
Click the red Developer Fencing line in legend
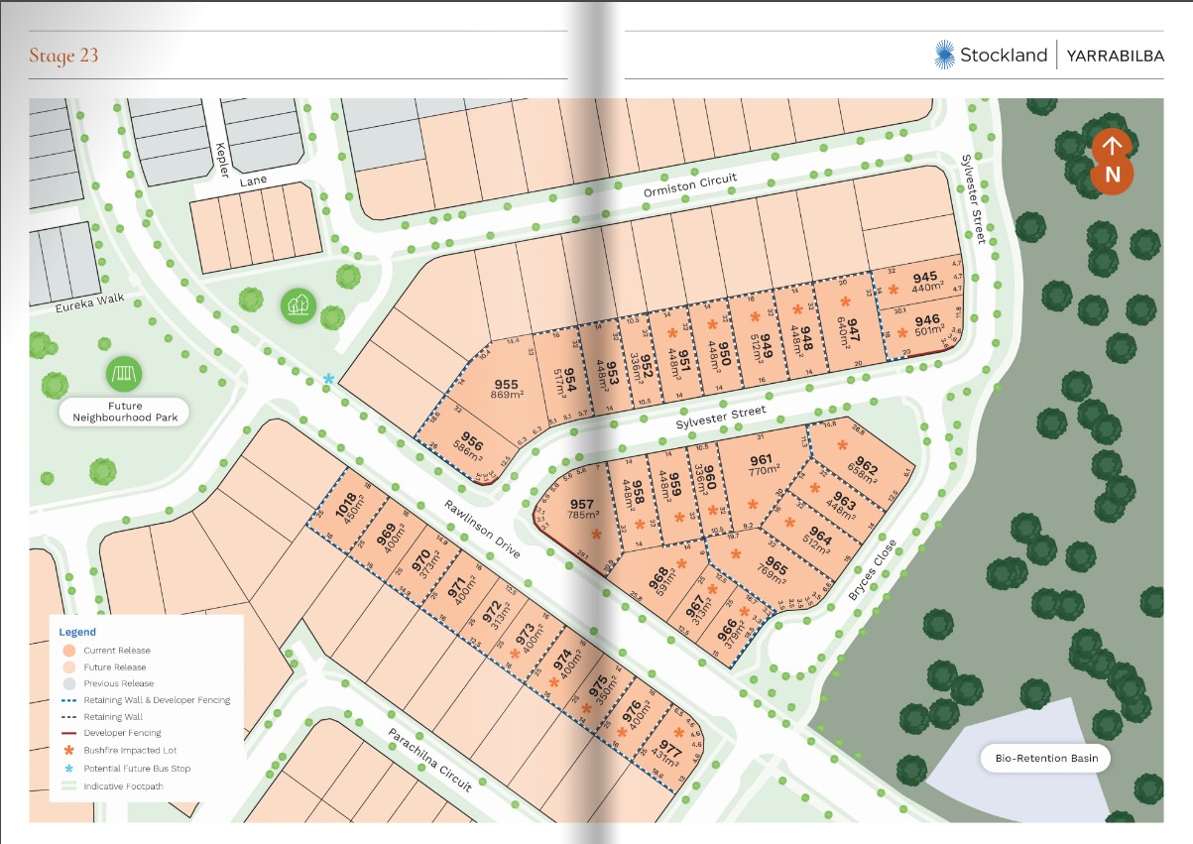click(68, 733)
